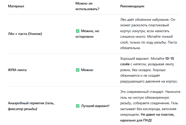This screenshot has width=186, height=125.
Task: Click recommendation starting 'Хороший вариант. Мотайте'
Action: pyautogui.click(x=149, y=70)
